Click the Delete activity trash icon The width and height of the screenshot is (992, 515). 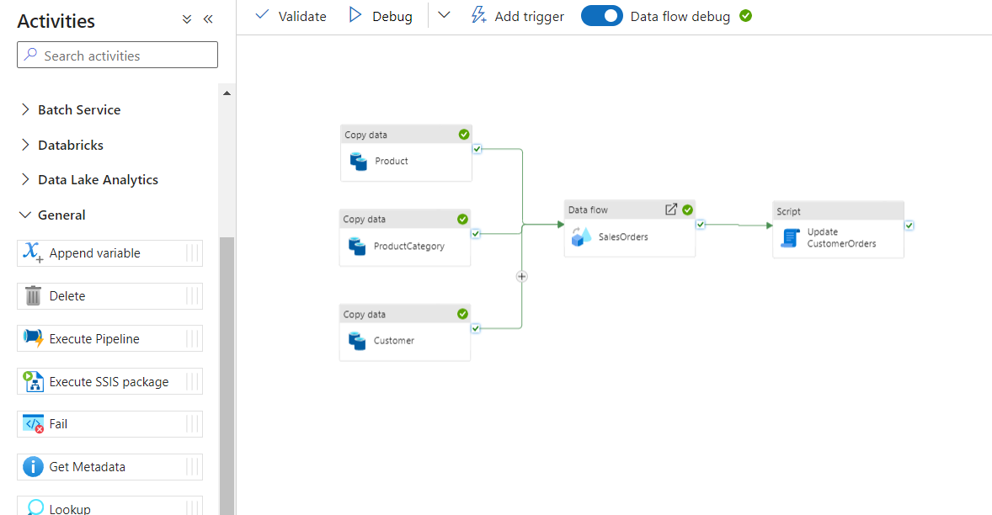pyautogui.click(x=33, y=296)
